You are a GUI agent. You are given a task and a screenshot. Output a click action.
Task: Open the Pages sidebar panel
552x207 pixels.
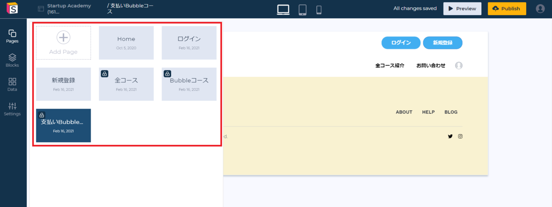[12, 36]
